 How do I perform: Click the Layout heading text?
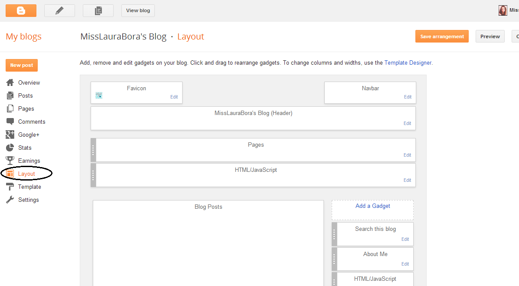point(191,36)
